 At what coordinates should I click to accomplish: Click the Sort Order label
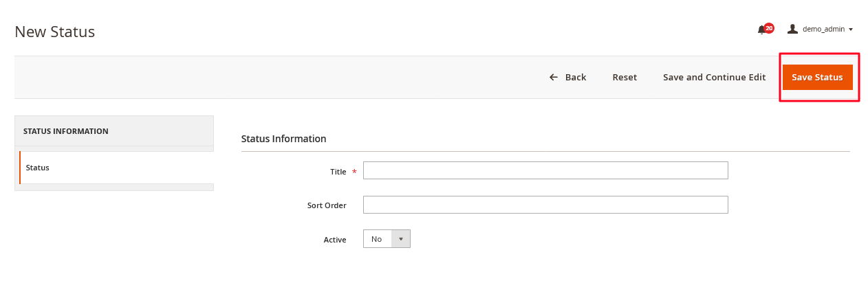pos(327,205)
